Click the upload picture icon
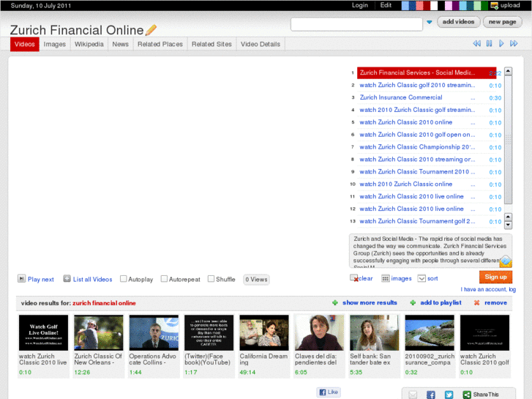Image resolution: width=532 pixels, height=399 pixels. coord(495,5)
